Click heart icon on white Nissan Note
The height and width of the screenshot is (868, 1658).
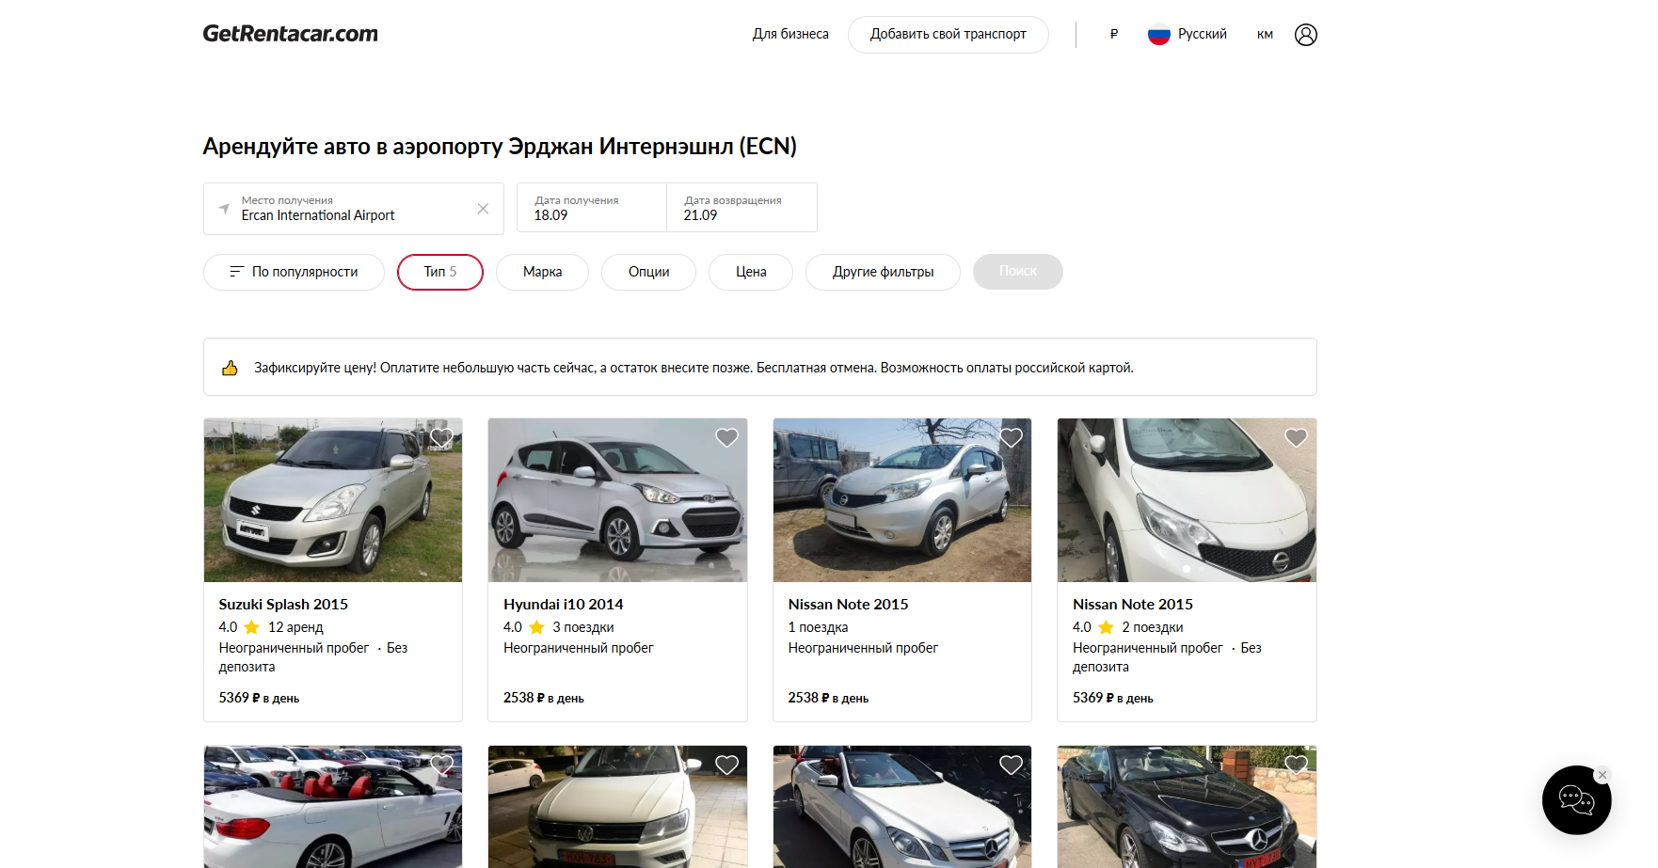pyautogui.click(x=1296, y=437)
